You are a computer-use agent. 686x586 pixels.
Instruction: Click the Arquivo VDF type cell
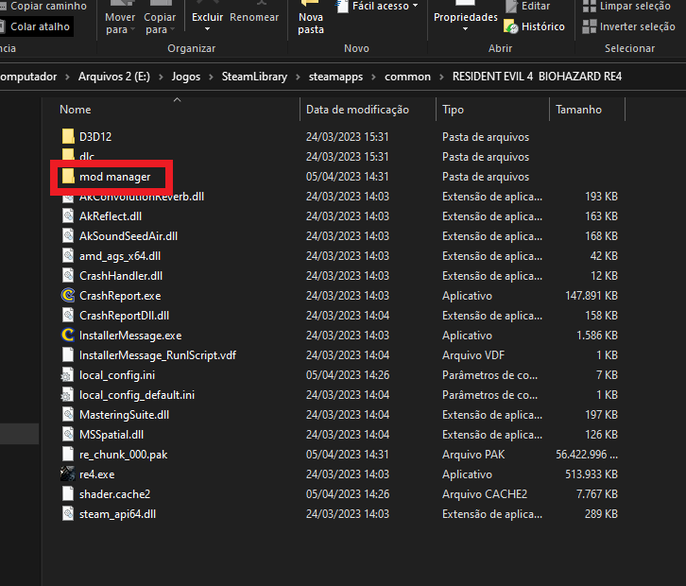[x=473, y=355]
